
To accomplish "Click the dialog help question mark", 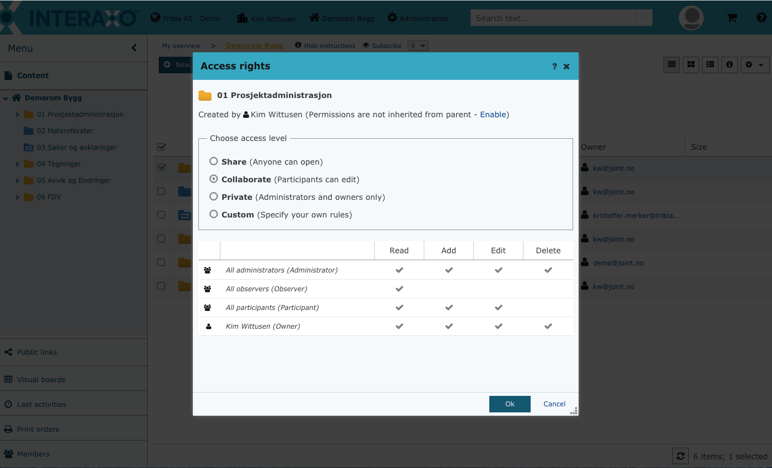I will tap(554, 67).
